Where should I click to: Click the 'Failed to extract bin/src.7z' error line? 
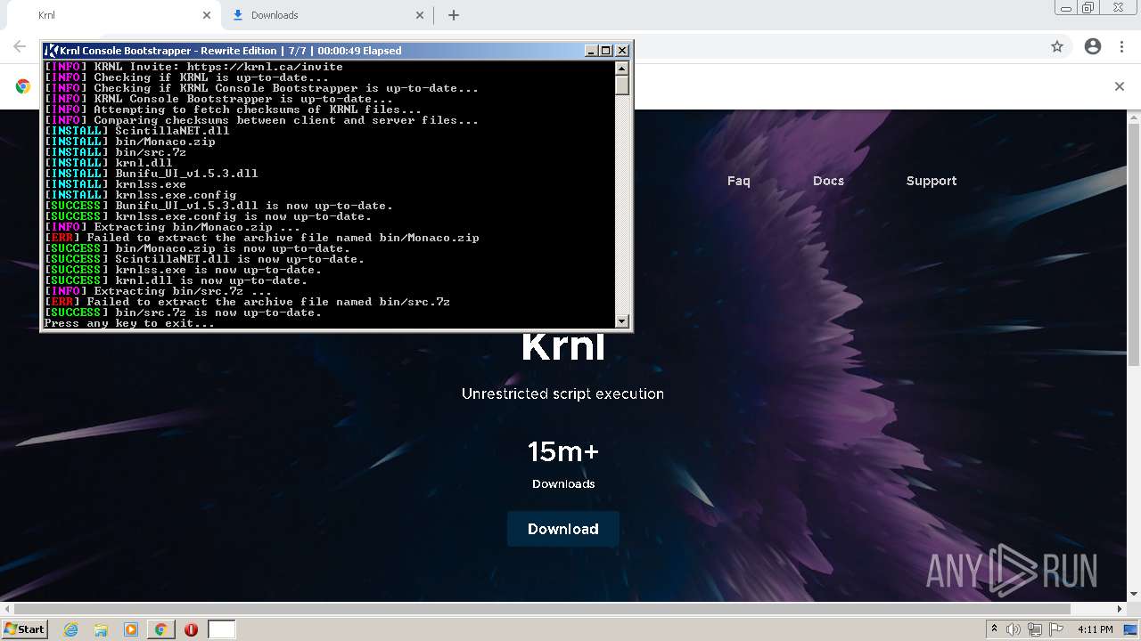pyautogui.click(x=248, y=302)
